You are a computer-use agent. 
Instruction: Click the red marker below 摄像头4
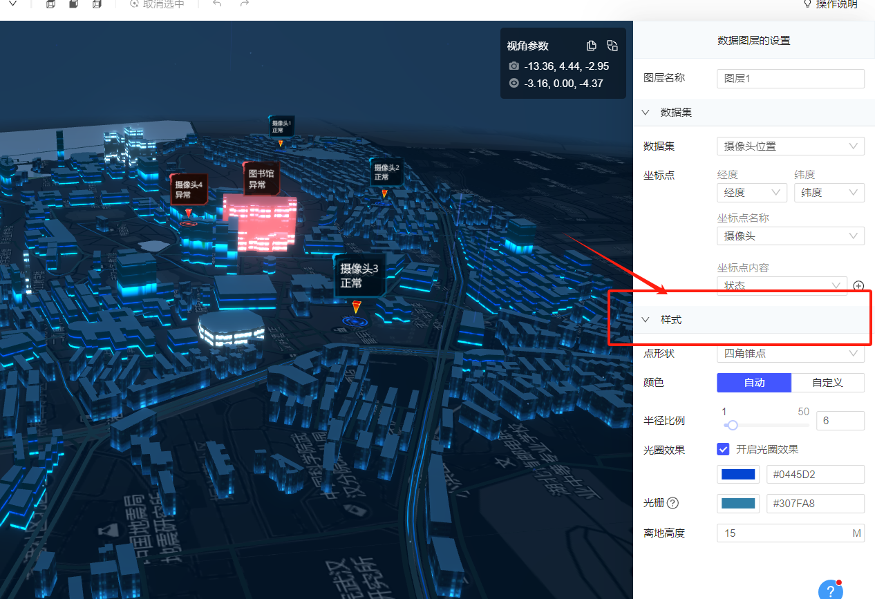[x=188, y=213]
